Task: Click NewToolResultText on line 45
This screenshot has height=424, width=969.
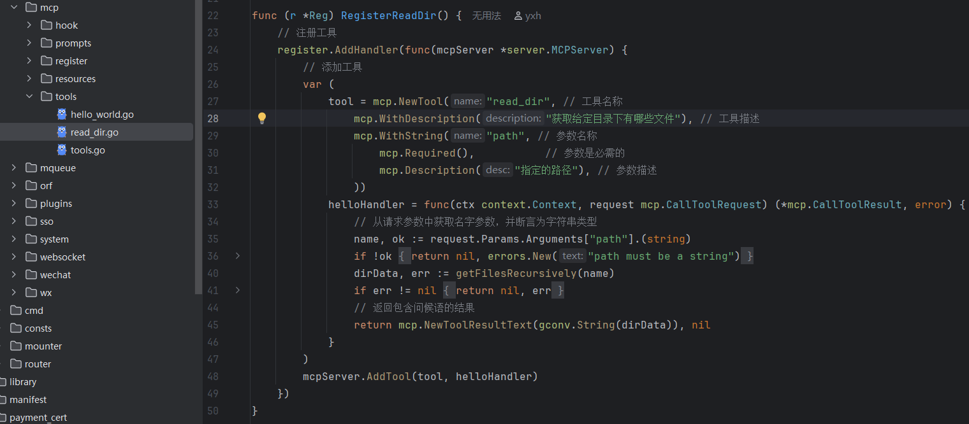Action: [478, 325]
